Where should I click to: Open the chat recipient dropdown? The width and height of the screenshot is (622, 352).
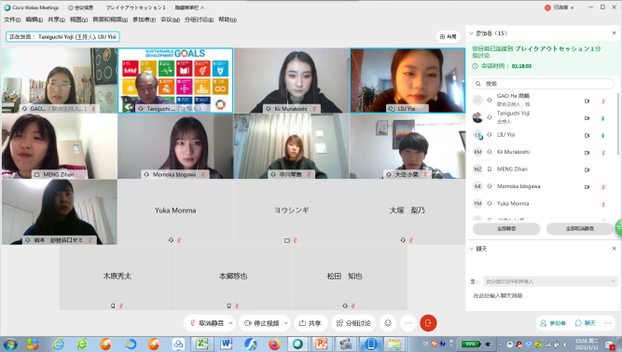coord(550,281)
